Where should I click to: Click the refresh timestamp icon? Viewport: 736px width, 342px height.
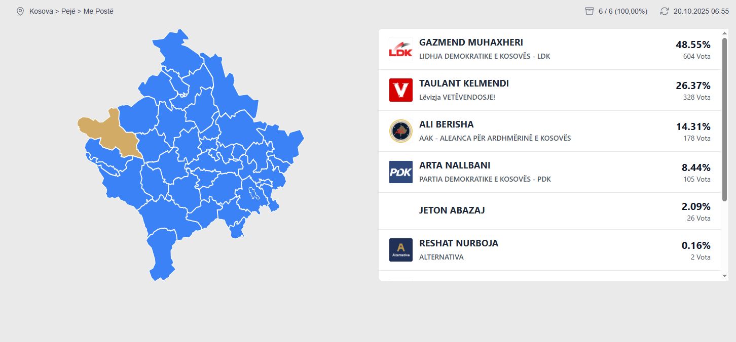[665, 11]
